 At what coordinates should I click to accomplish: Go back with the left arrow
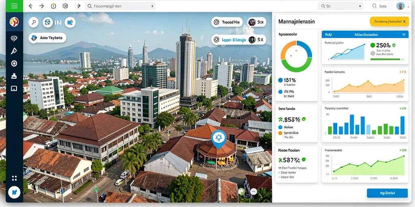pos(30,6)
